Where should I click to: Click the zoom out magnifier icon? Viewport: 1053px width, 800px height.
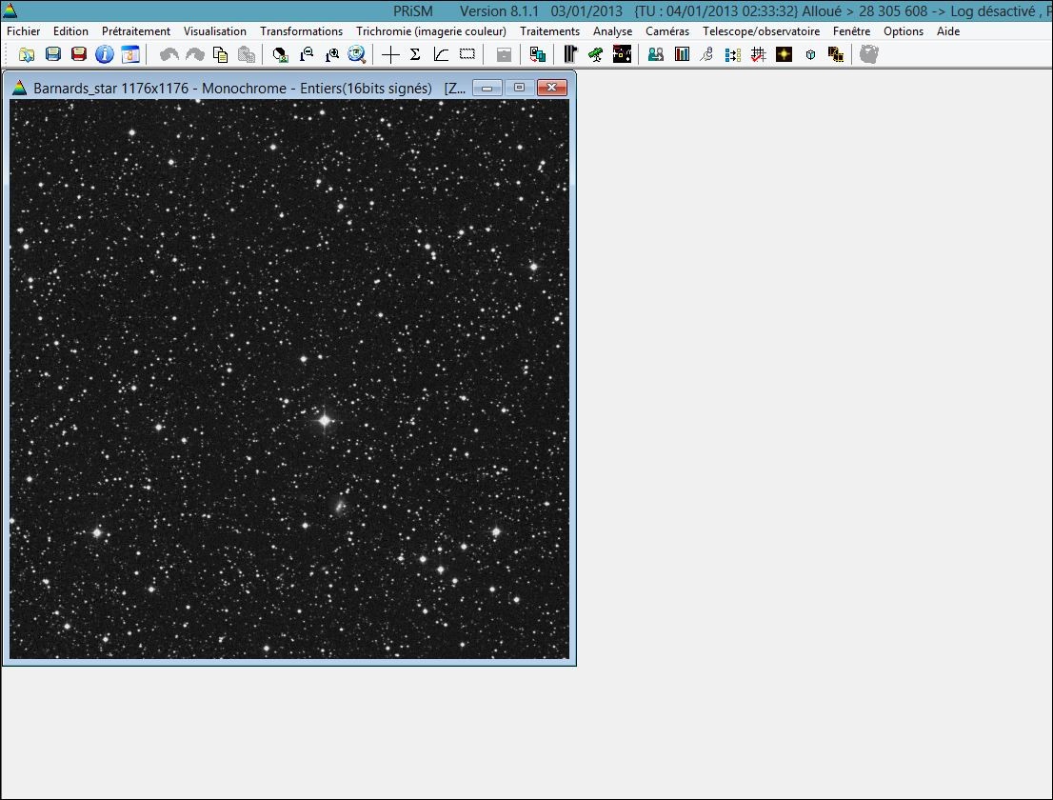coord(307,54)
